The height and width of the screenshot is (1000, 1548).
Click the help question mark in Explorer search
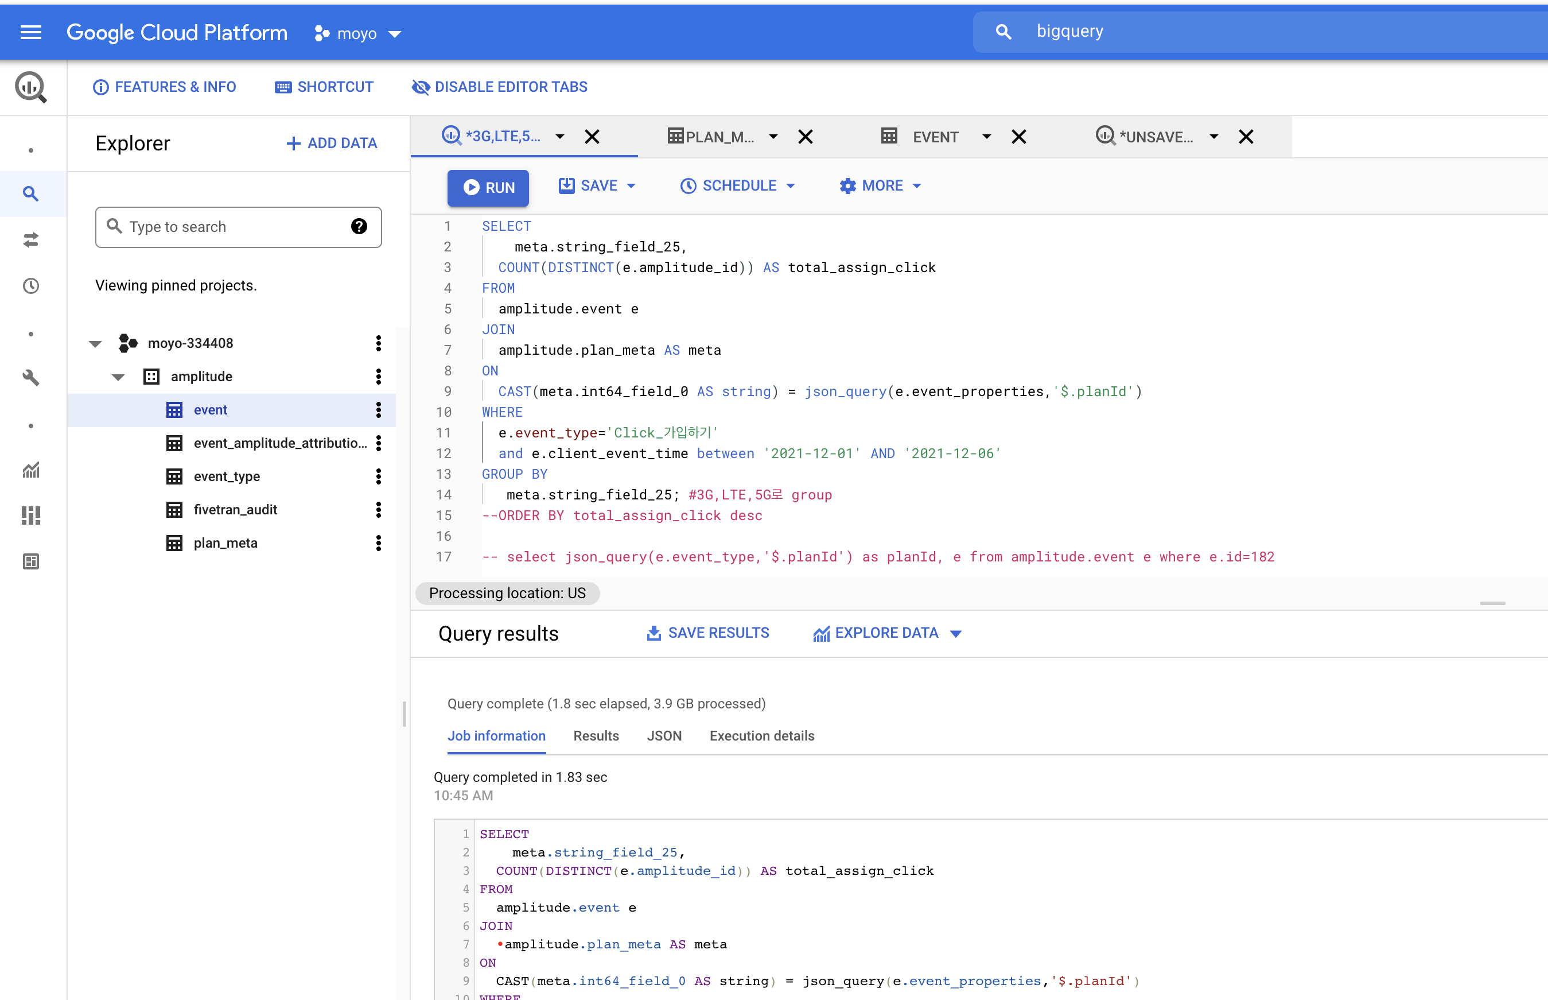click(359, 226)
